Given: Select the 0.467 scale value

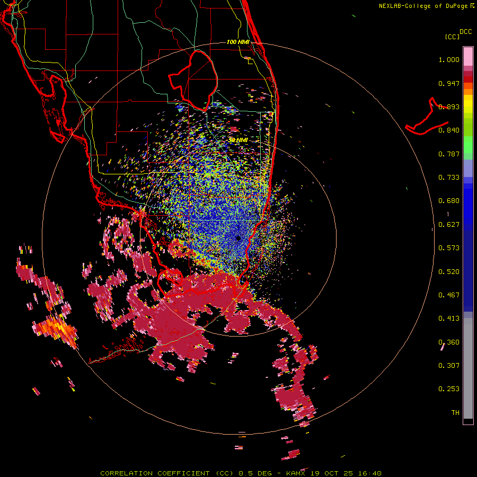Looking at the screenshot, I should point(449,295).
